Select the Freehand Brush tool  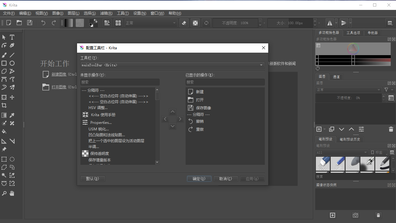4,55
